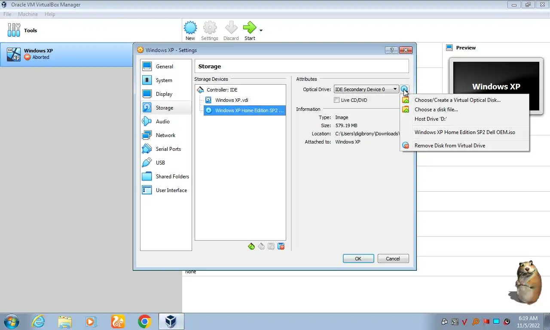The image size is (550, 330).
Task: Close the Windows XP Settings dialog
Action: click(x=406, y=50)
